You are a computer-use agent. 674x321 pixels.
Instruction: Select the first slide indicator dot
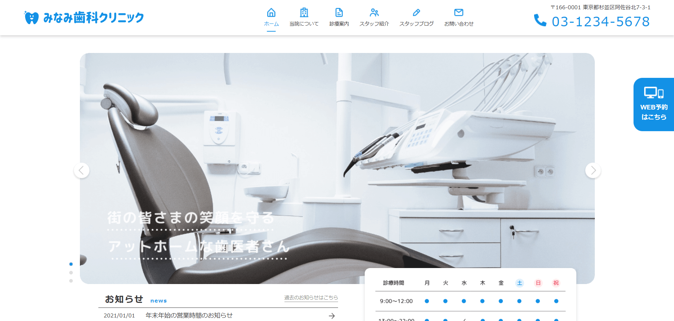coord(71,264)
